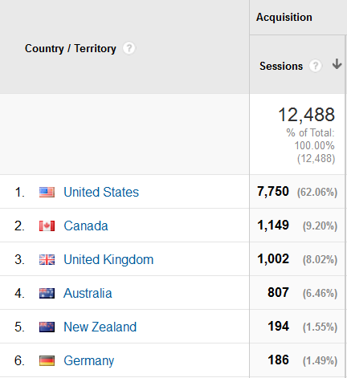347x378 pixels.
Task: Click the Sessions sort descending arrow
Action: click(337, 64)
